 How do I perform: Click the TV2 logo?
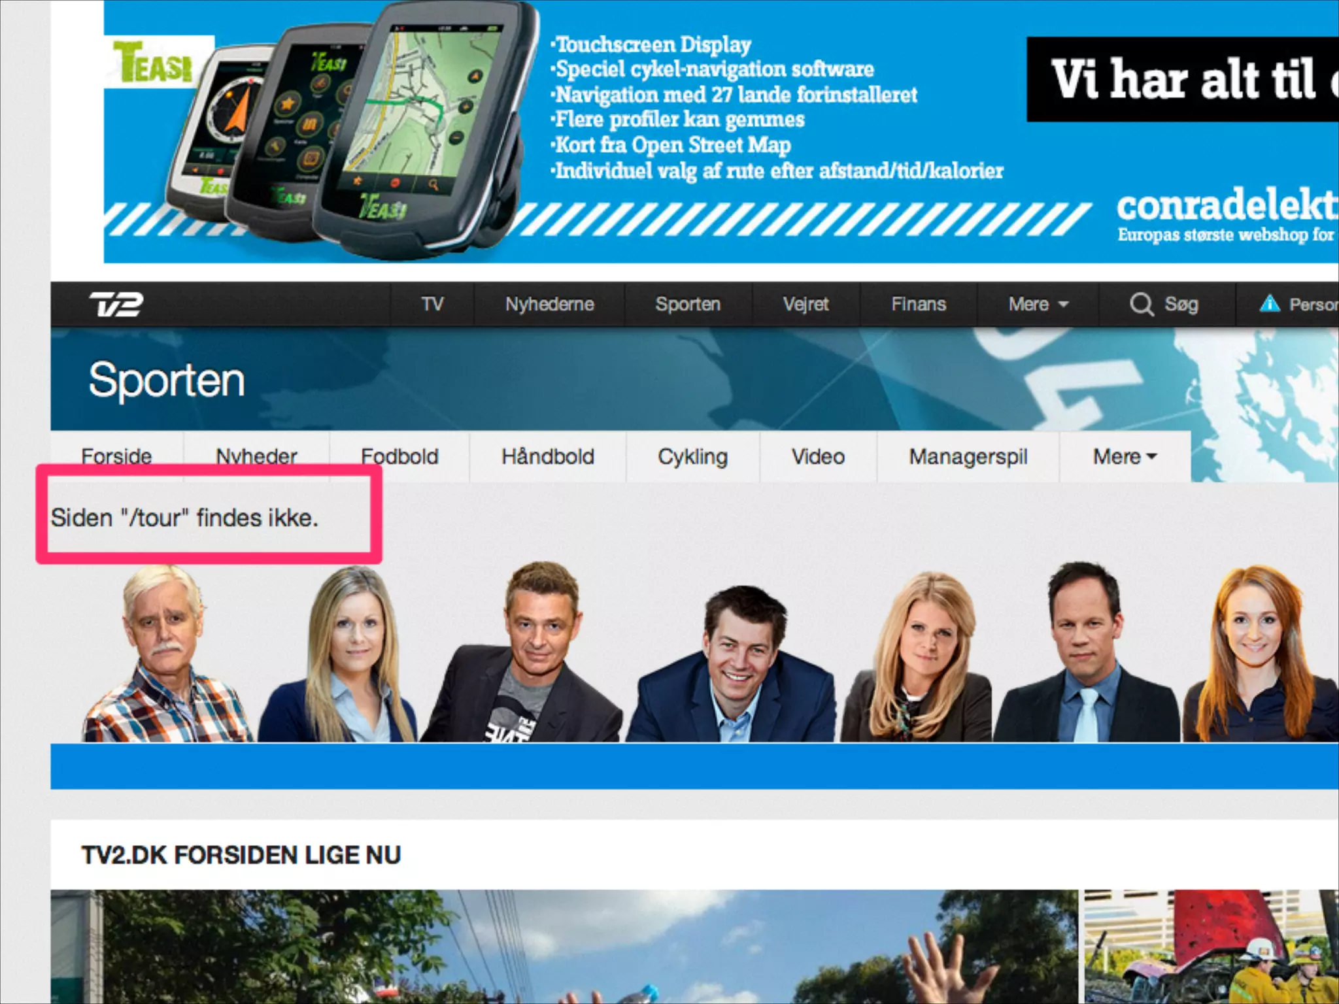116,305
